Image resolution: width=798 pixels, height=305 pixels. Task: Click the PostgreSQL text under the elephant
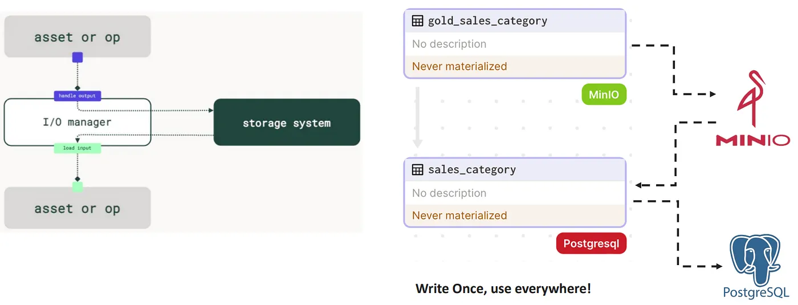(x=756, y=292)
